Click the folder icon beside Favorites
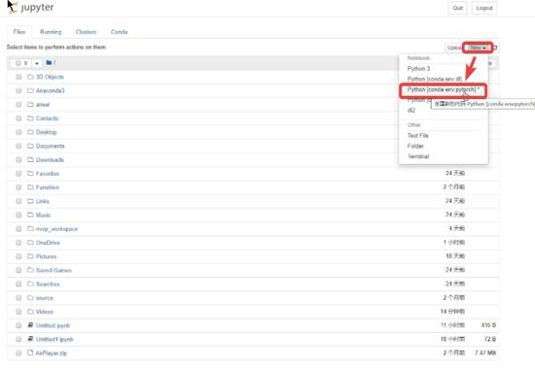The height and width of the screenshot is (368, 535). click(x=30, y=174)
